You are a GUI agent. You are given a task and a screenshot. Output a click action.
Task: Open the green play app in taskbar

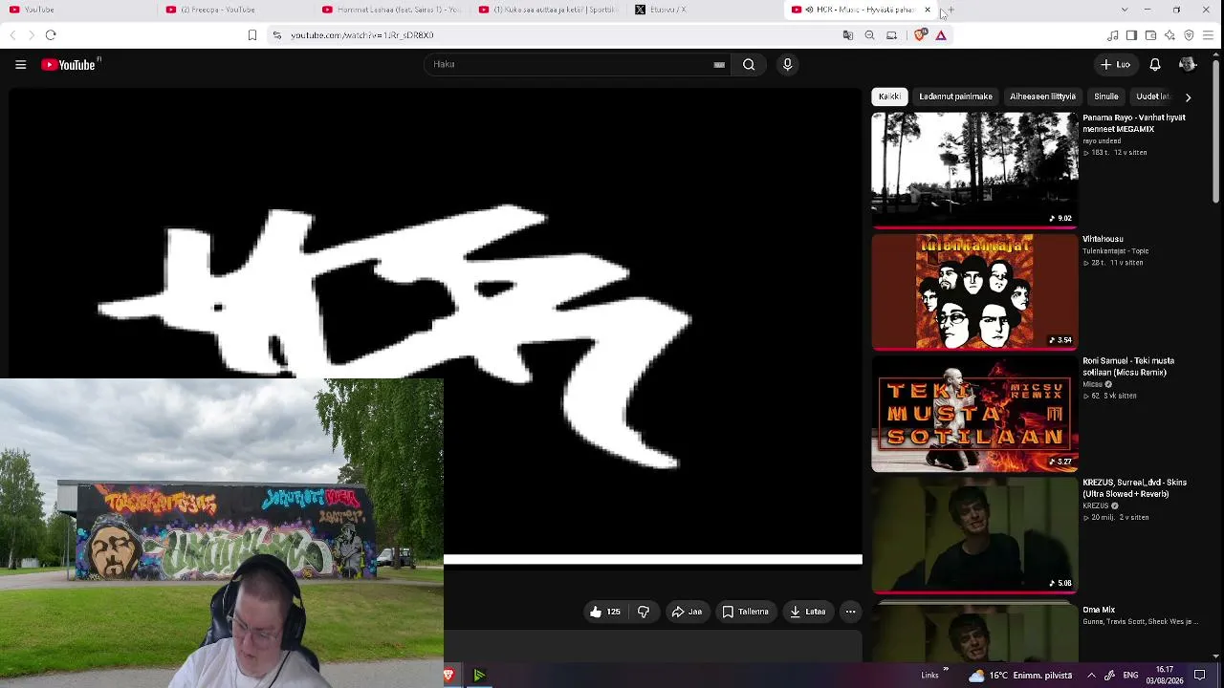[x=479, y=676]
